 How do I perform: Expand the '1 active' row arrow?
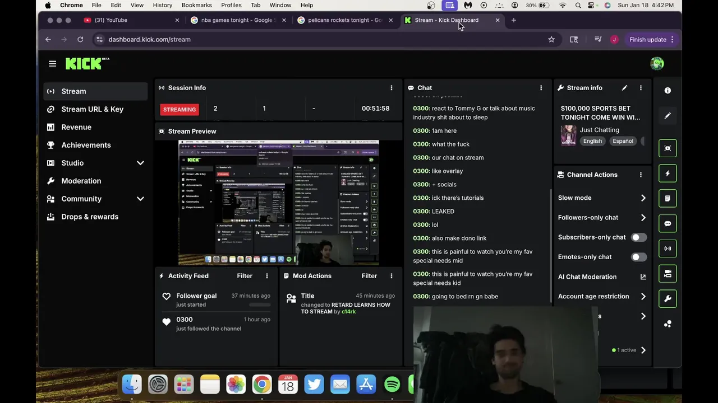click(x=643, y=350)
